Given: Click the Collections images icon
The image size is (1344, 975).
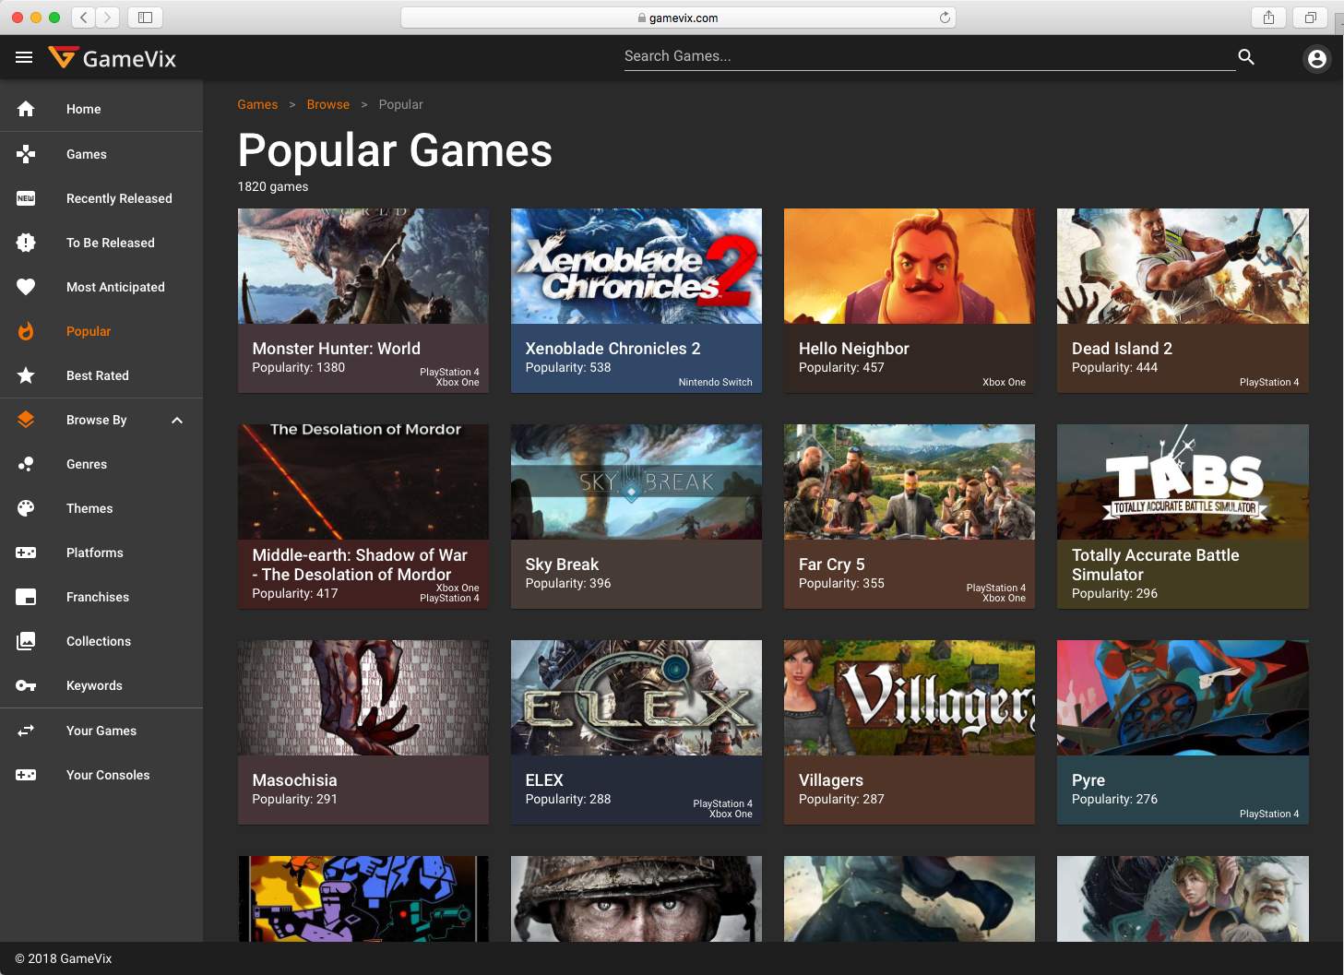Looking at the screenshot, I should pos(26,641).
